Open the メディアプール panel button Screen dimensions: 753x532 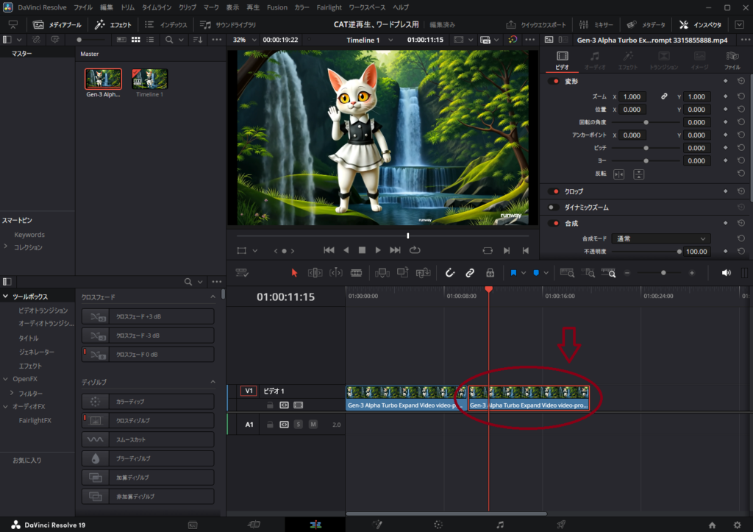[57, 24]
